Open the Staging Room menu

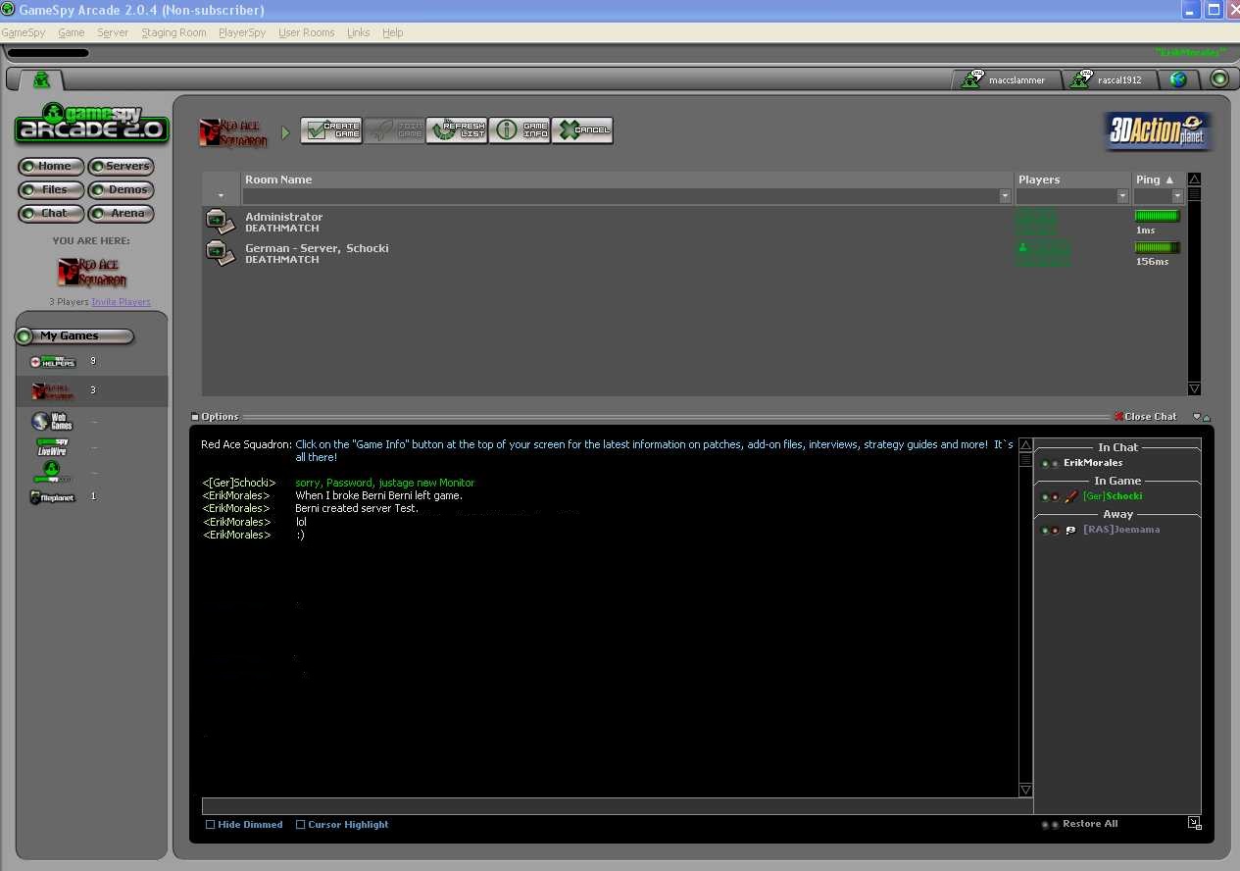click(x=174, y=32)
